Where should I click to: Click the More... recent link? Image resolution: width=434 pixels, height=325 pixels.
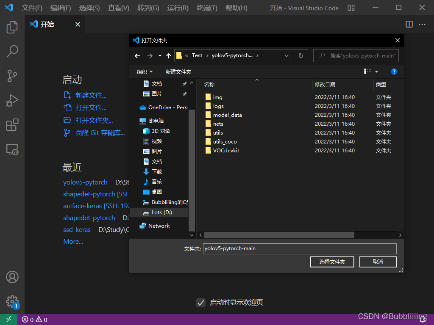[x=73, y=242]
